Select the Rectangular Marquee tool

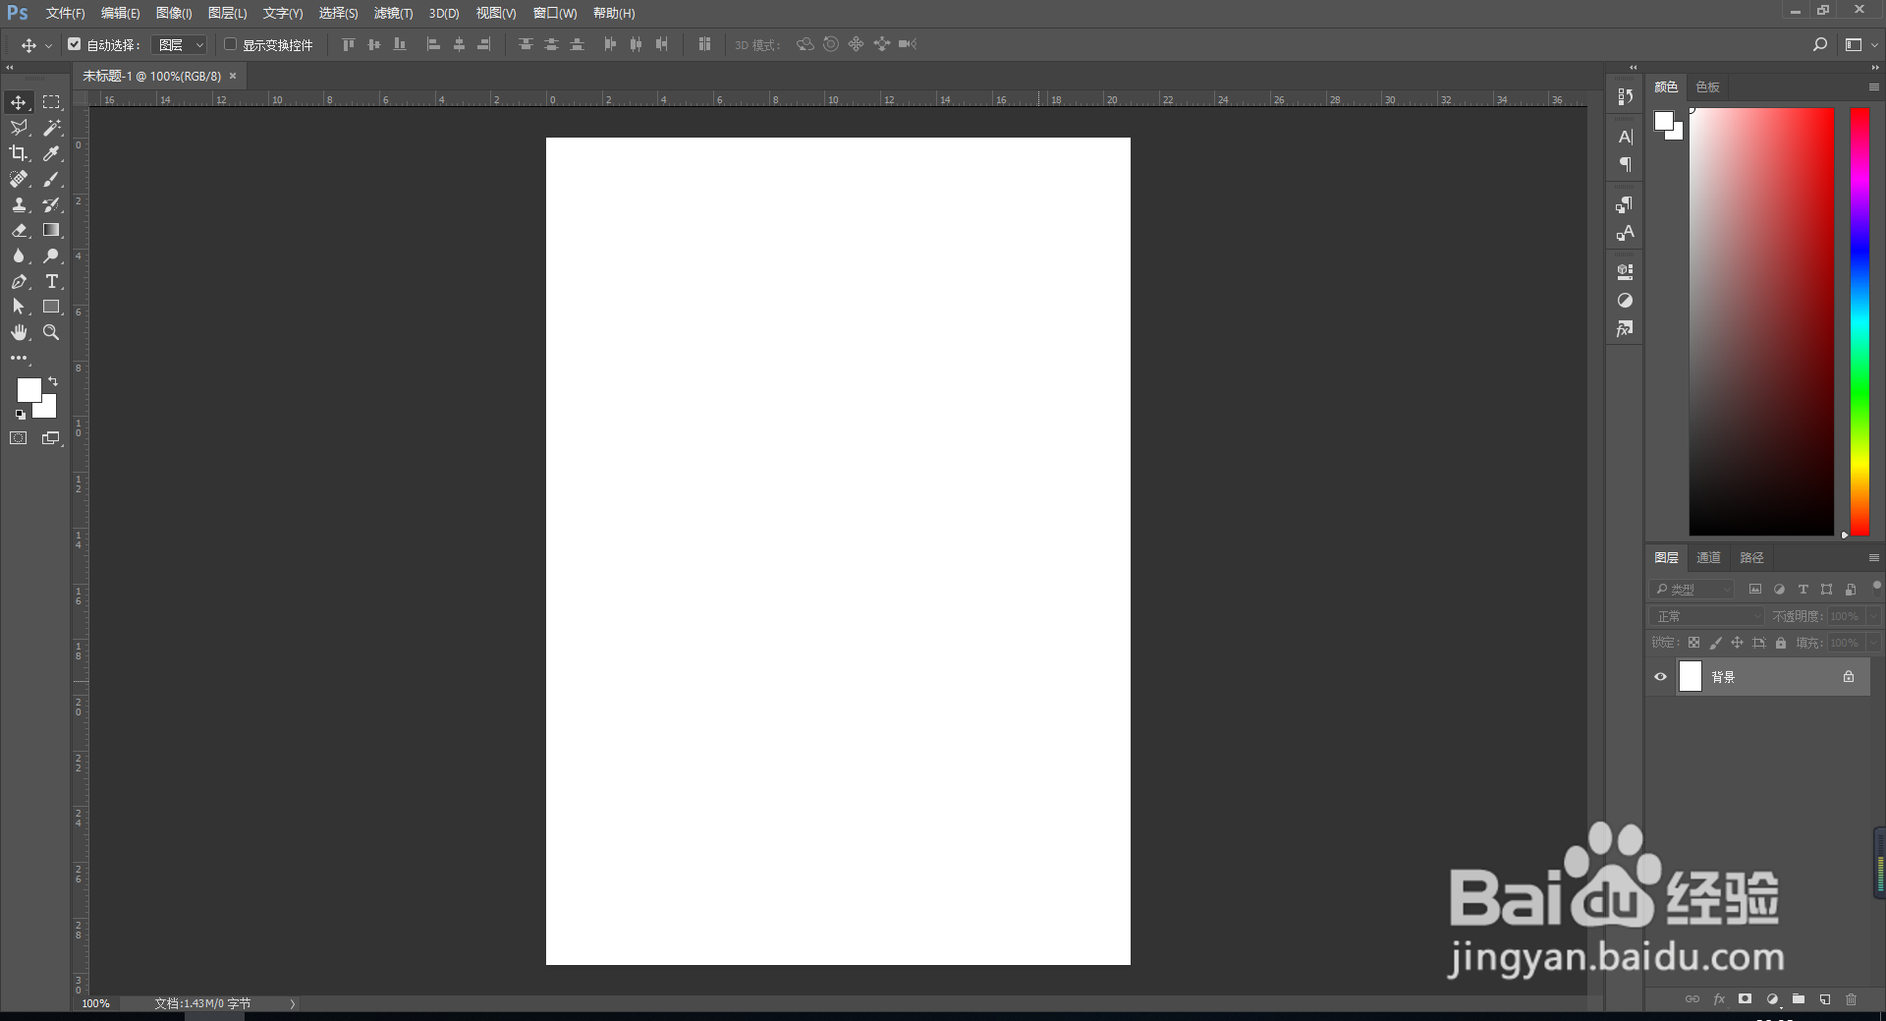51,102
